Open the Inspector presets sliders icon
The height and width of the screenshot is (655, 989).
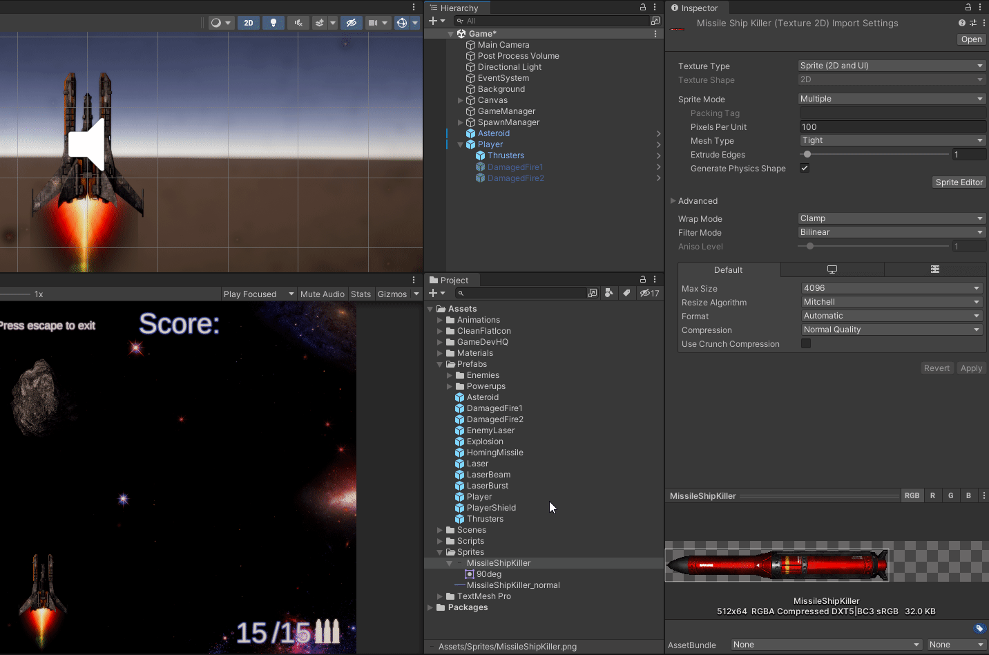(973, 23)
